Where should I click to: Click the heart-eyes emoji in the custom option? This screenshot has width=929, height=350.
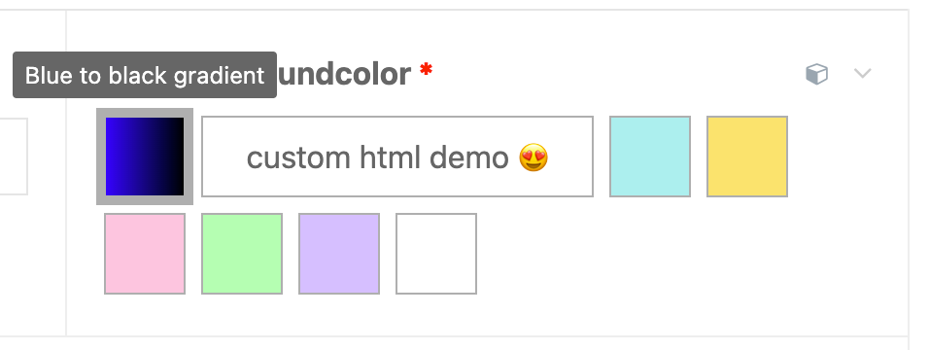[533, 158]
